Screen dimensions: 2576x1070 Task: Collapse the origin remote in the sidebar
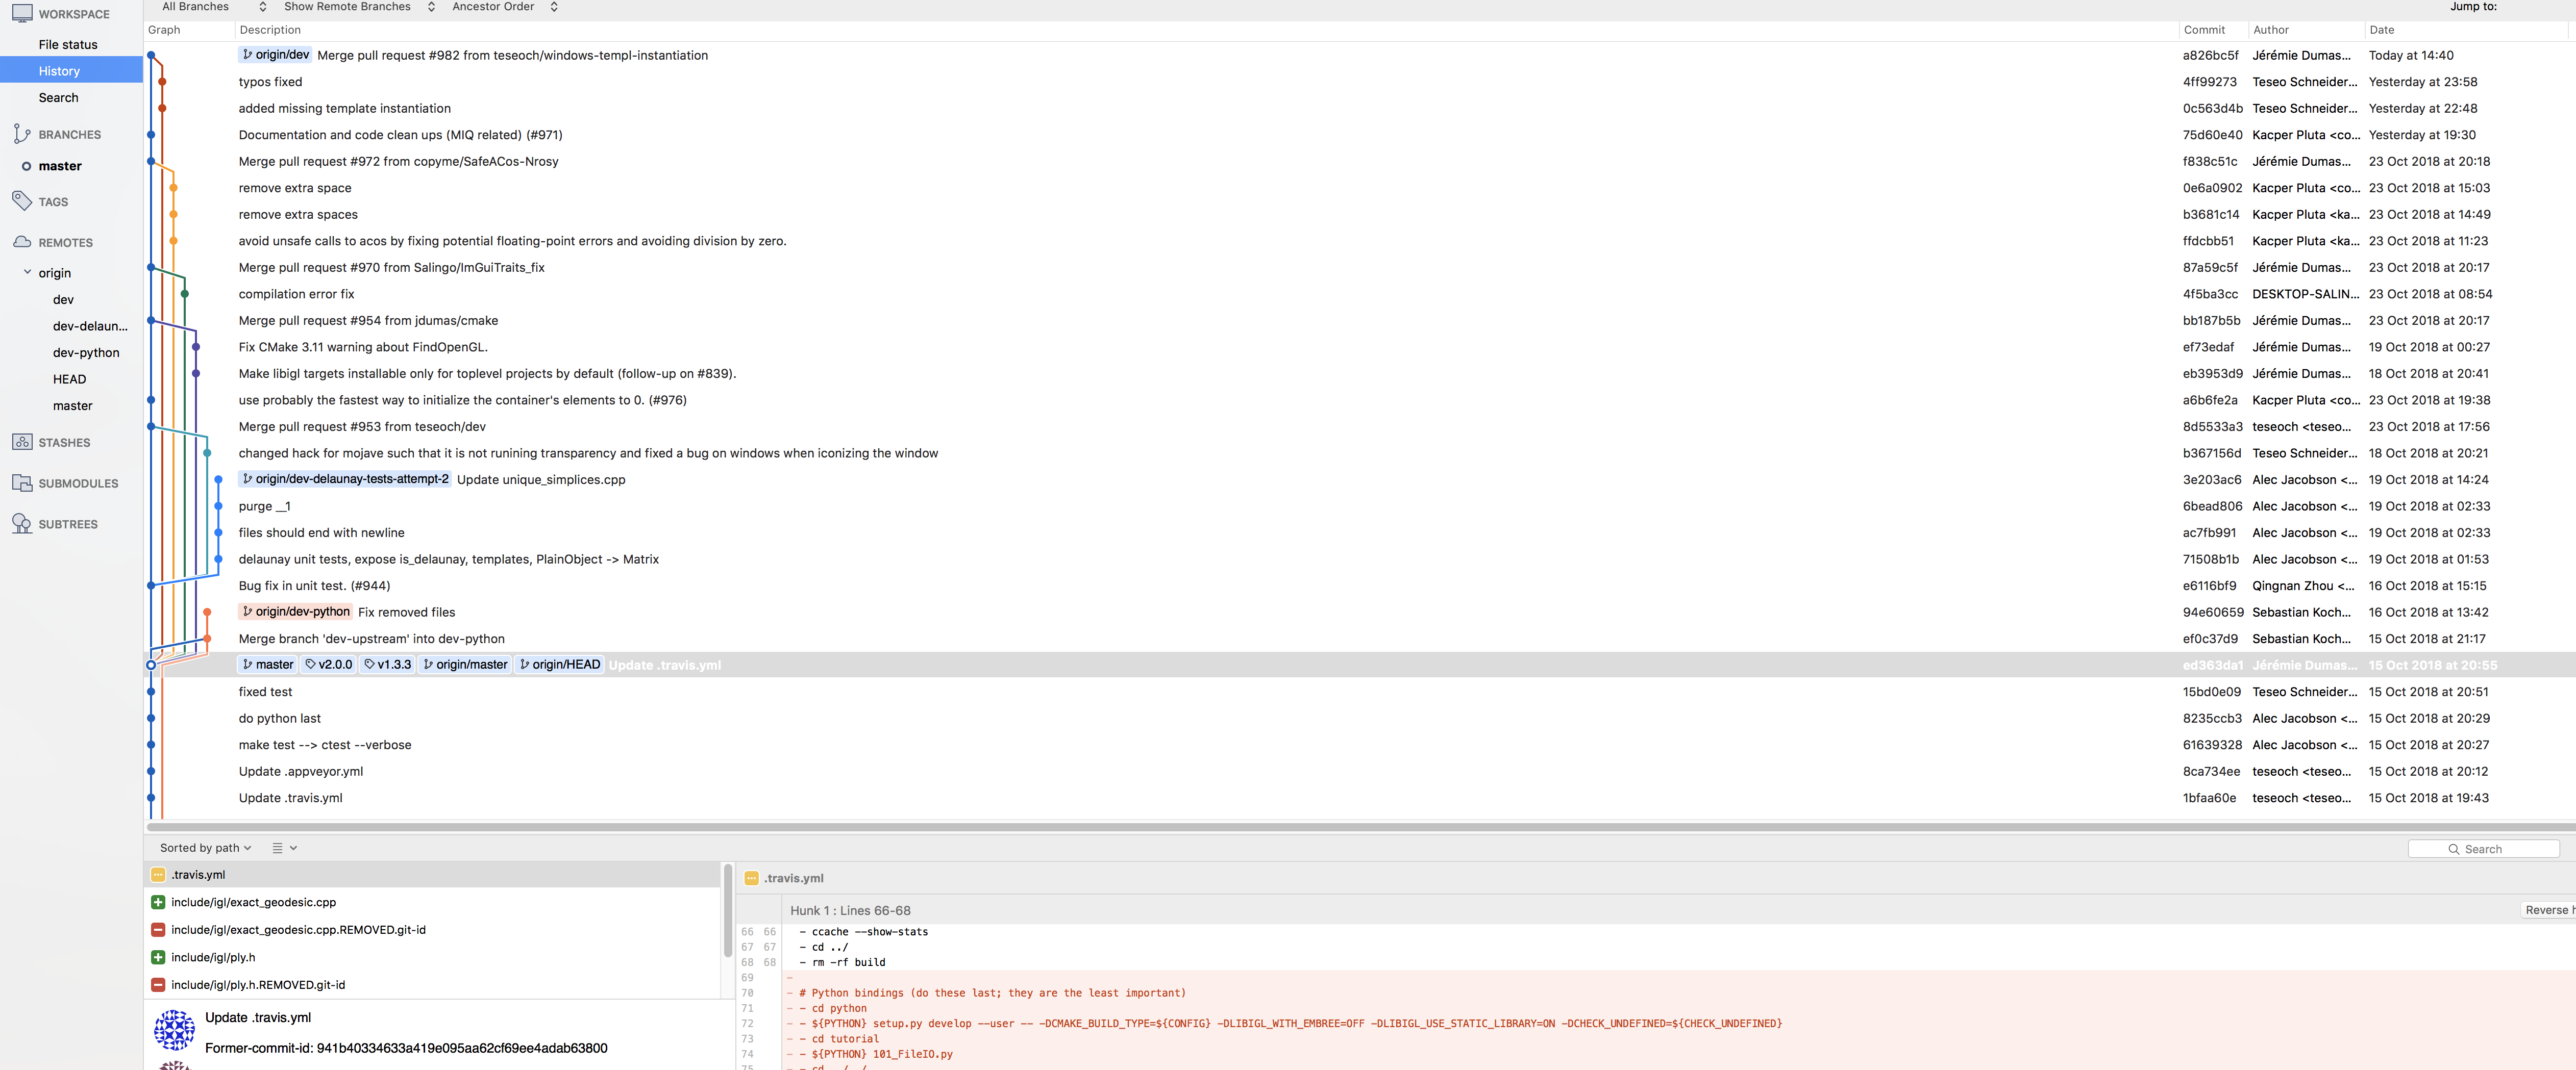point(27,272)
